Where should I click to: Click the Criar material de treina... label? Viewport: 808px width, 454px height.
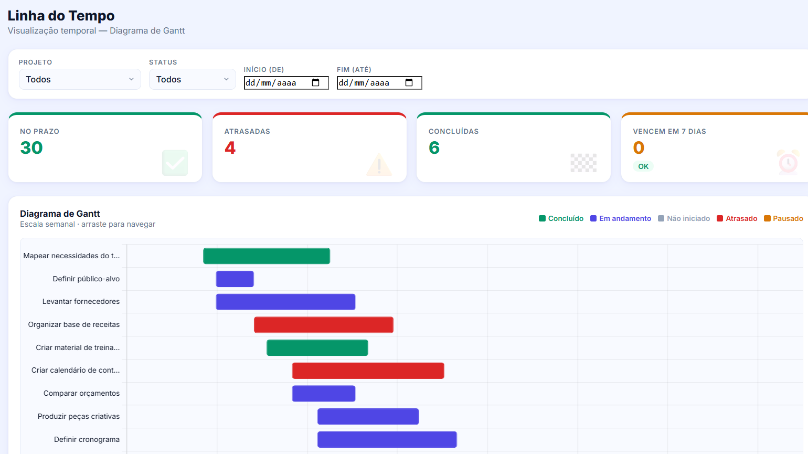click(78, 347)
